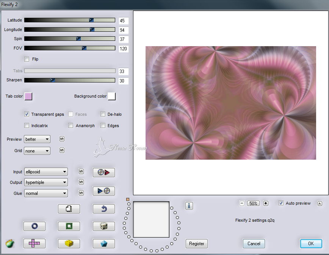Enable the Anamorph checkbox
This screenshot has width=329, height=255.
[71, 125]
